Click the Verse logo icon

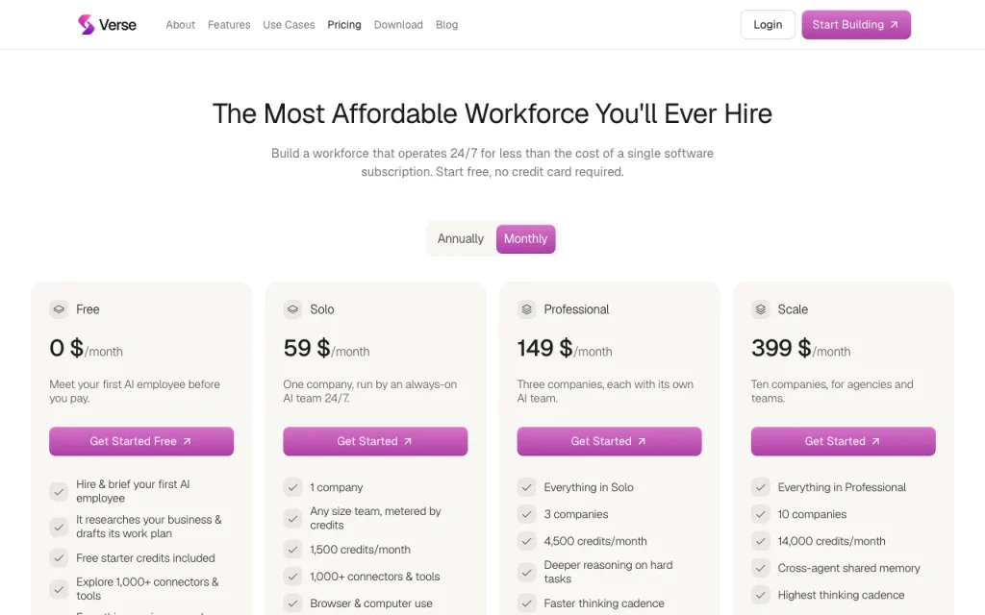pyautogui.click(x=86, y=24)
